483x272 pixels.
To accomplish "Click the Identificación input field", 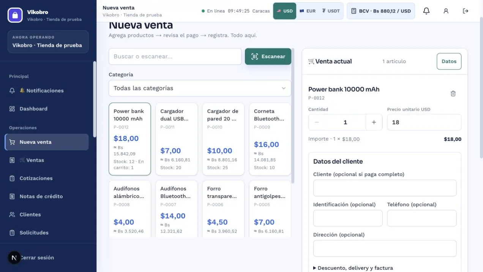I will click(348, 218).
